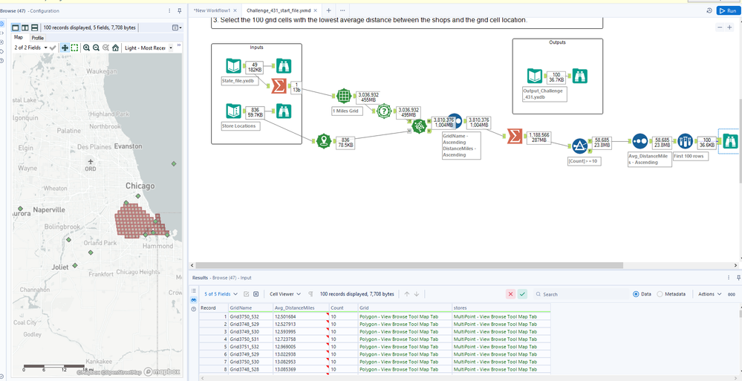Run the workflow
Screen dimensions: 742x381
pyautogui.click(x=729, y=10)
